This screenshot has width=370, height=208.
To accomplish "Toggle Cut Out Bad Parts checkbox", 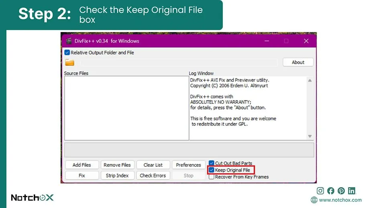I will click(211, 163).
